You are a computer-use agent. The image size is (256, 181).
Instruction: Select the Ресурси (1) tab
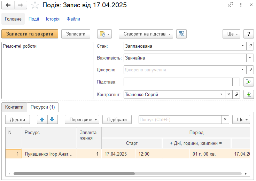[x=43, y=107]
